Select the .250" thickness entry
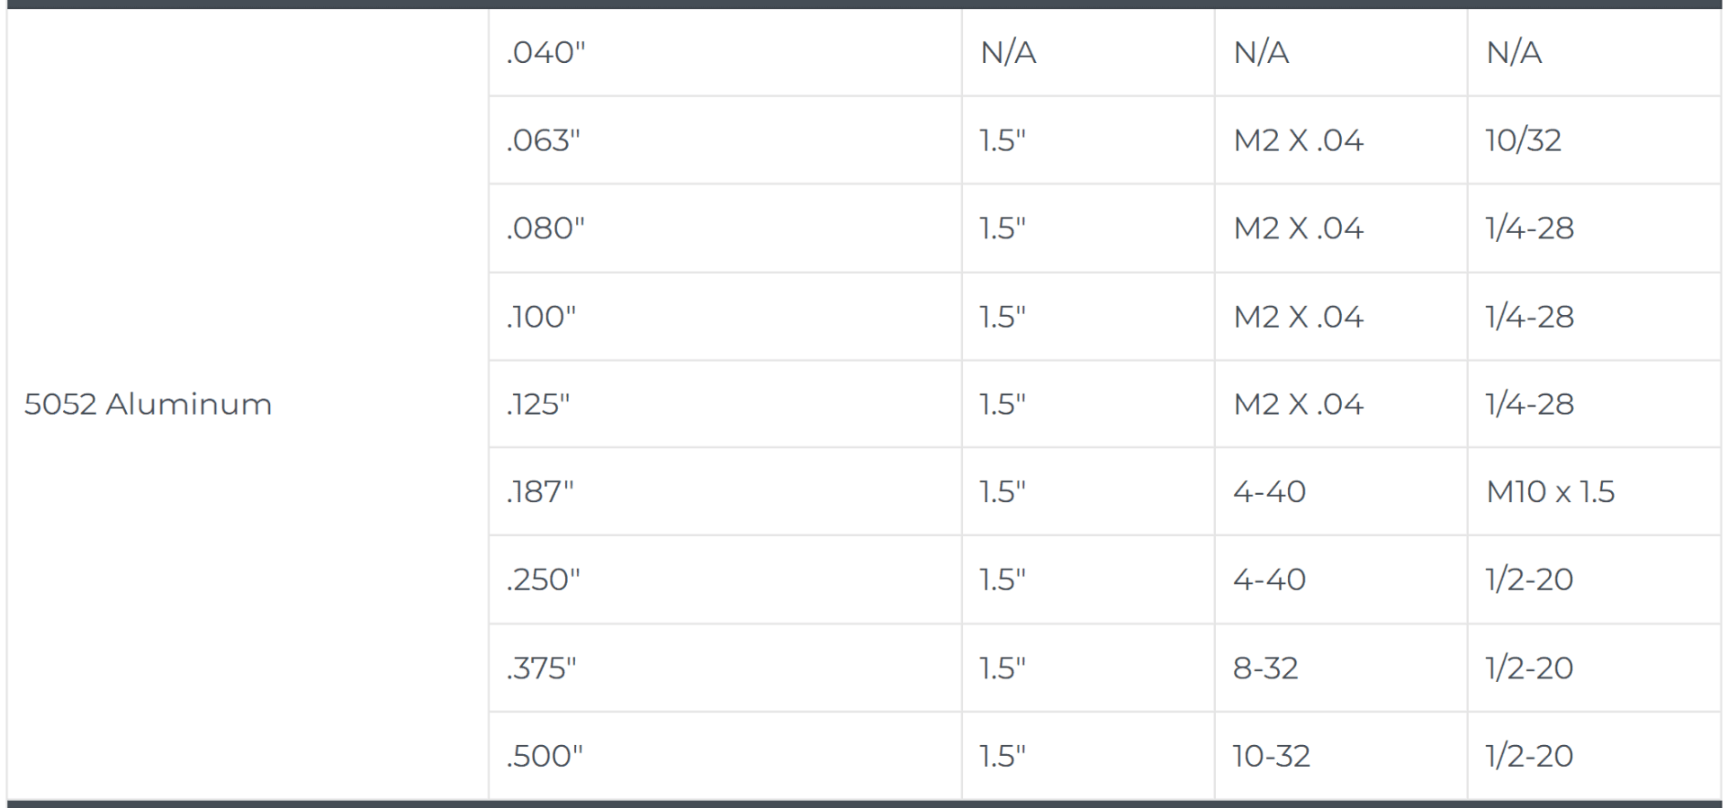The height and width of the screenshot is (808, 1728). (725, 579)
